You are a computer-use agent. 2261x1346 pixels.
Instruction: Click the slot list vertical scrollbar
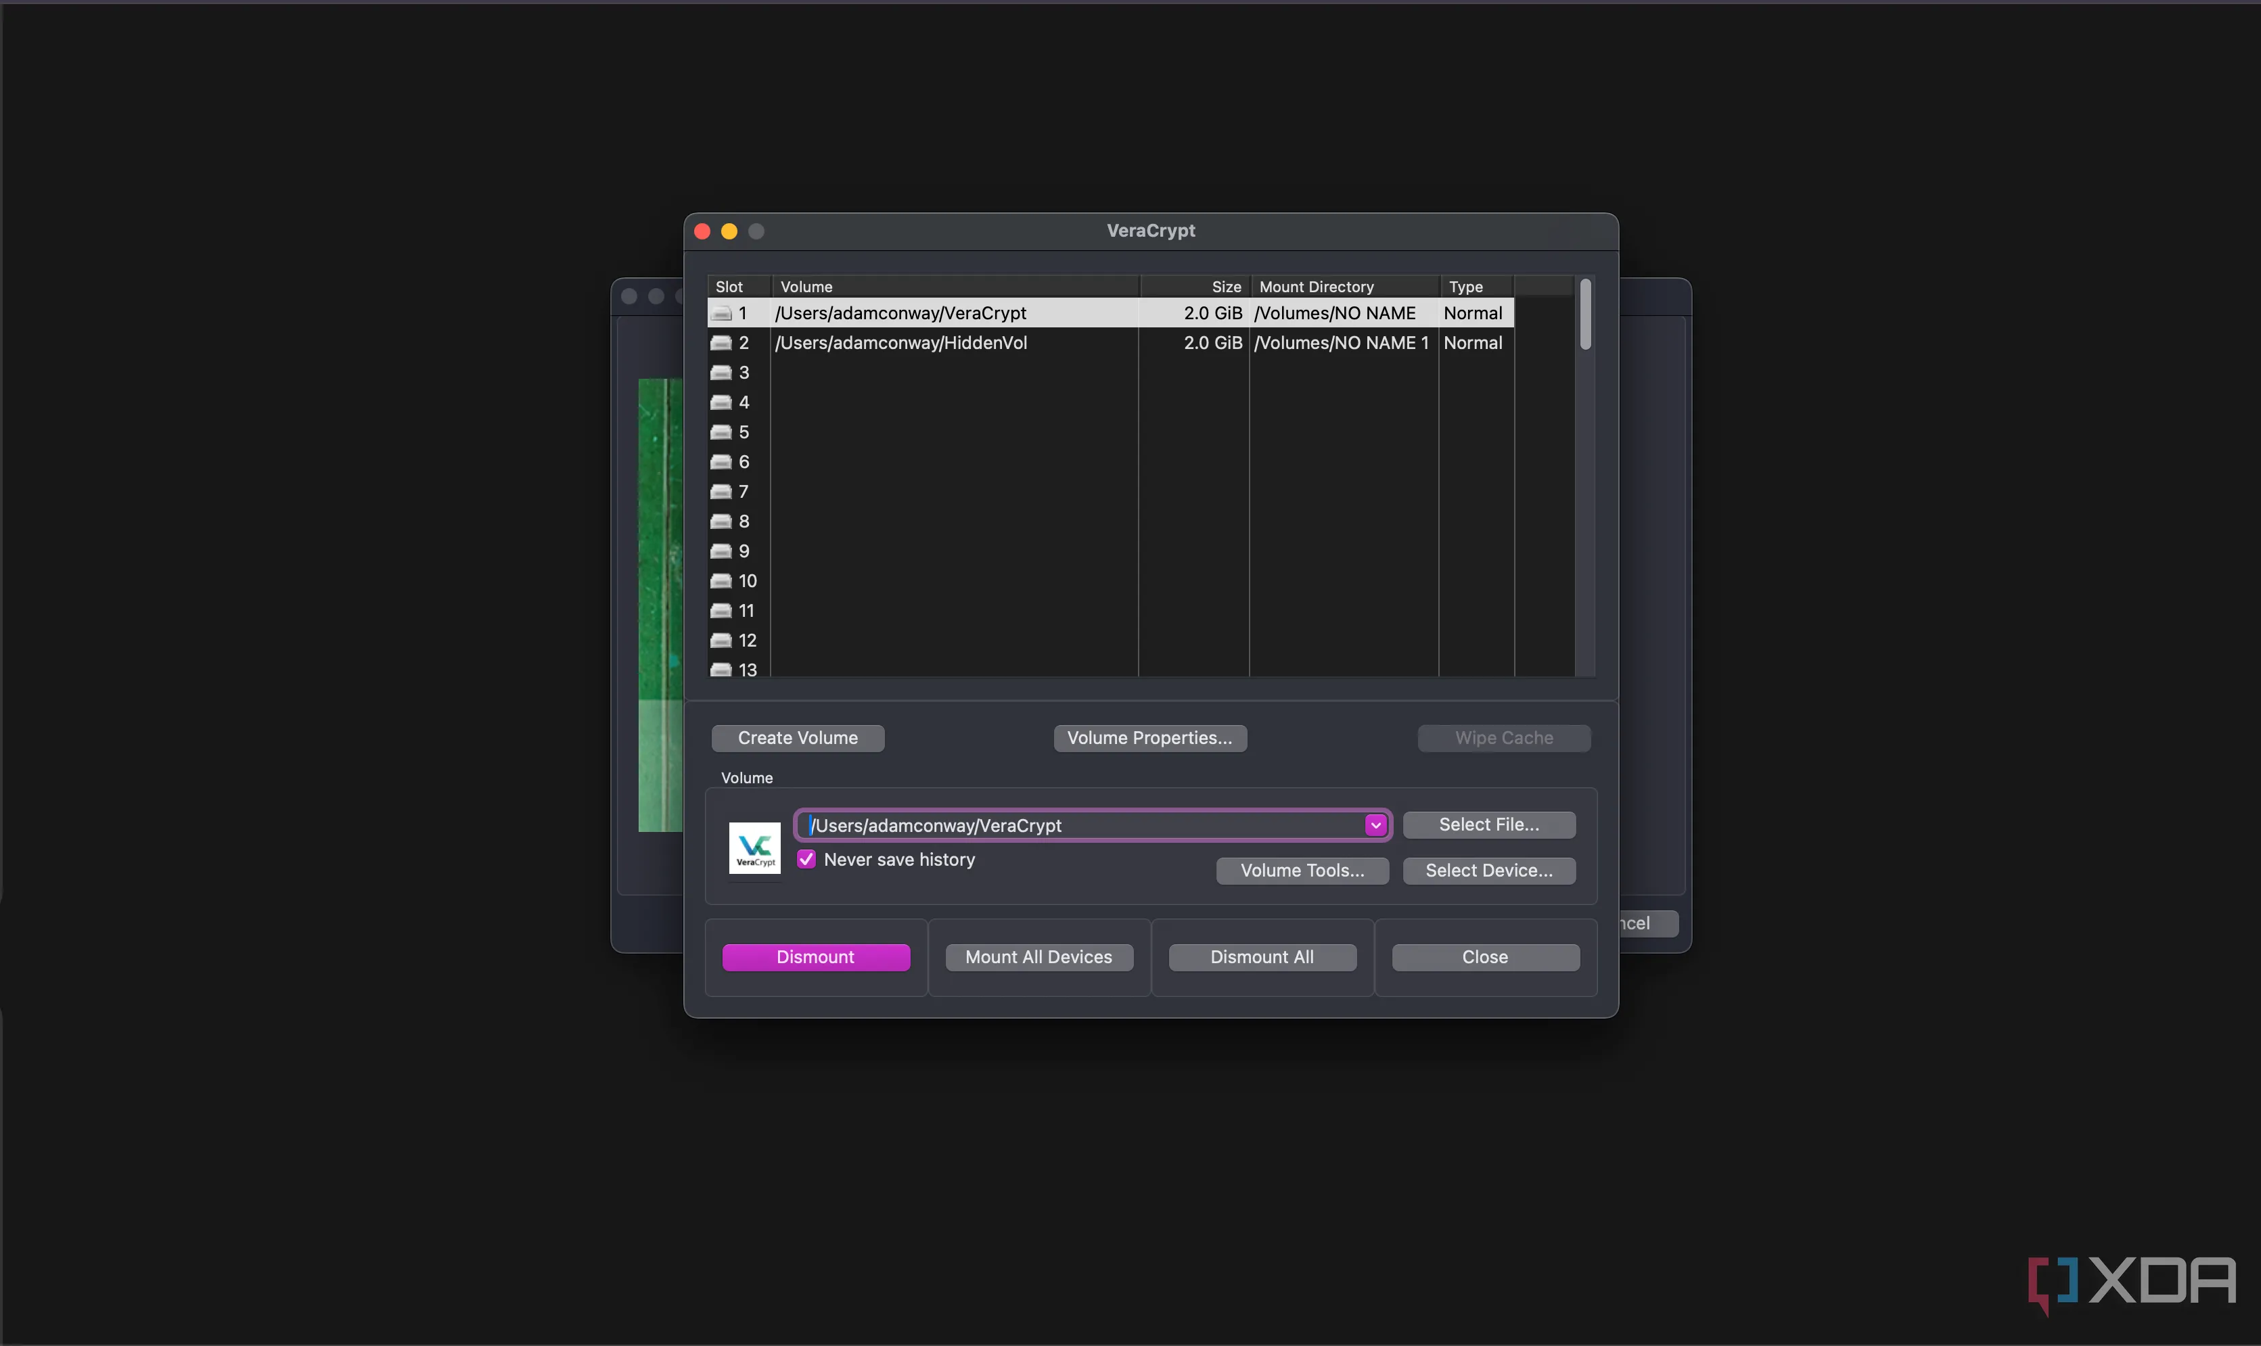1585,314
